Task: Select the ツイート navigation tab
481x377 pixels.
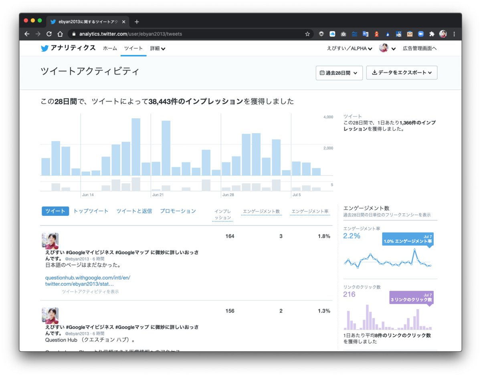Action: click(133, 48)
